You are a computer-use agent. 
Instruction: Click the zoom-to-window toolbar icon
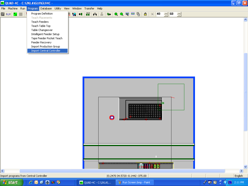127,14
